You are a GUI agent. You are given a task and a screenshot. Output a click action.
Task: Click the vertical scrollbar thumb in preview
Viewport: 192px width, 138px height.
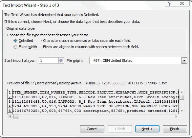(182, 97)
